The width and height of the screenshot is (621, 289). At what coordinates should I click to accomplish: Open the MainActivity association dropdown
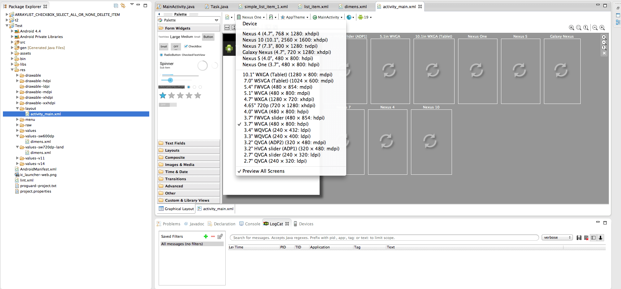[x=328, y=17]
